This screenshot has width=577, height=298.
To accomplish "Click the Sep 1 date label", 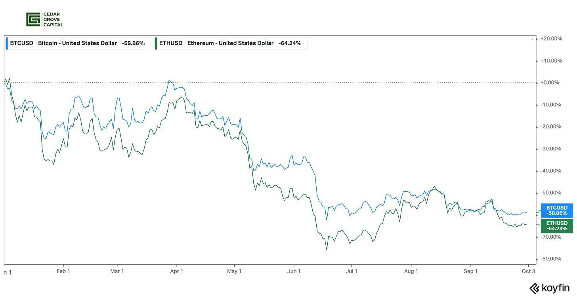I will 470,271.
